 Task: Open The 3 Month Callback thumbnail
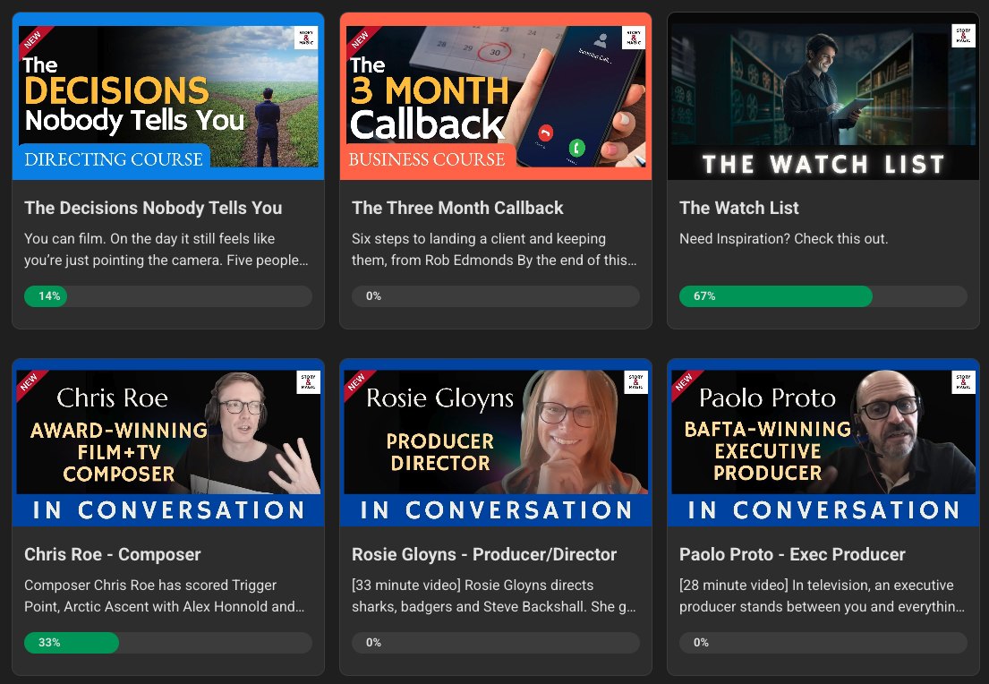point(495,96)
